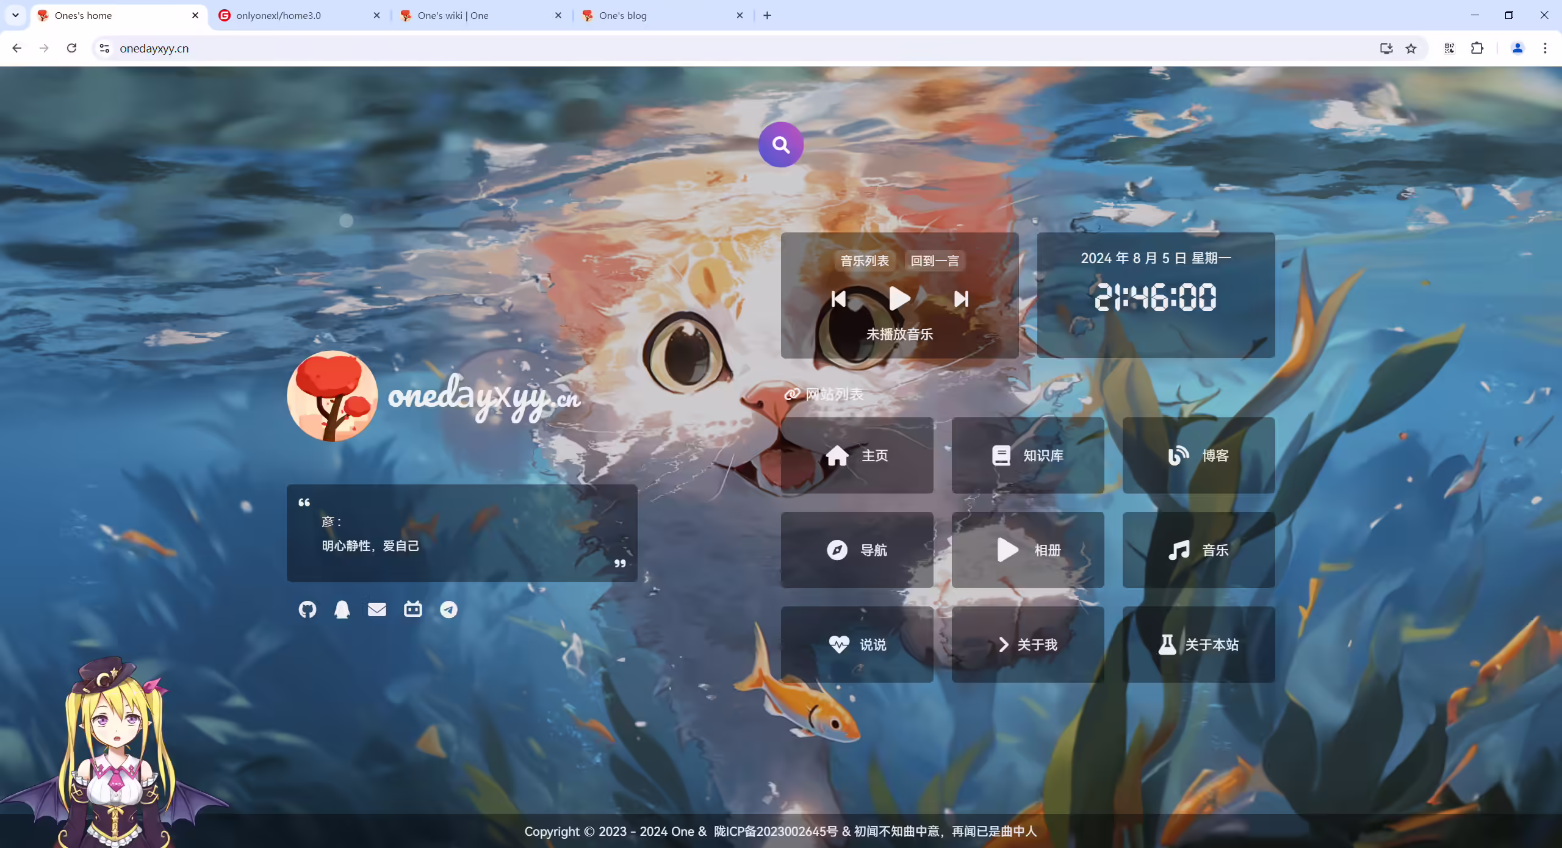Open the GitHub social icon

pyautogui.click(x=307, y=609)
